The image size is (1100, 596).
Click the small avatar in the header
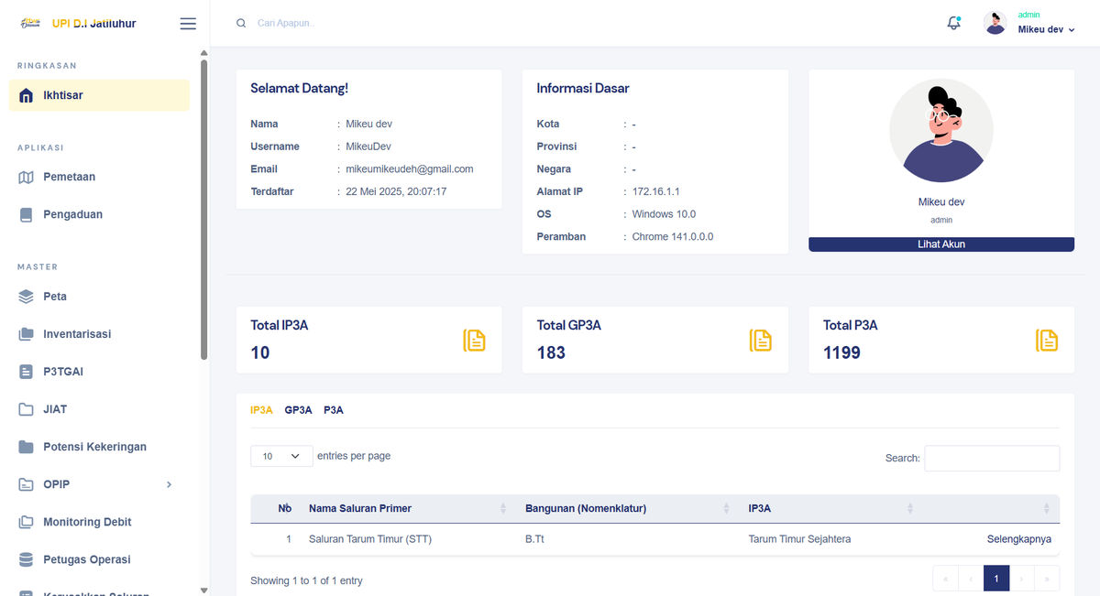(995, 23)
